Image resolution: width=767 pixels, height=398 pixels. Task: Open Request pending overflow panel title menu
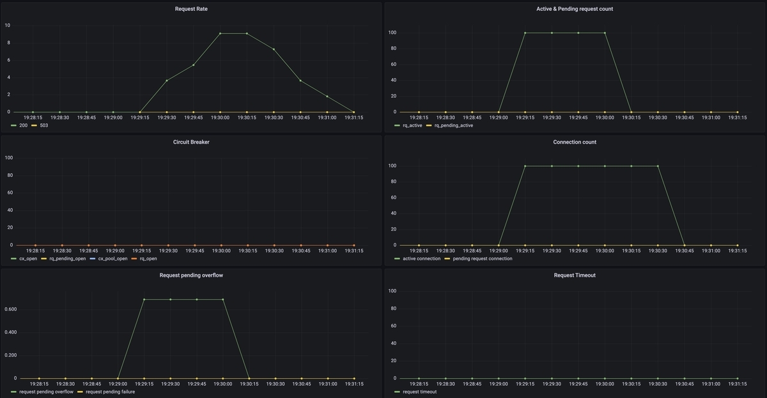click(191, 275)
